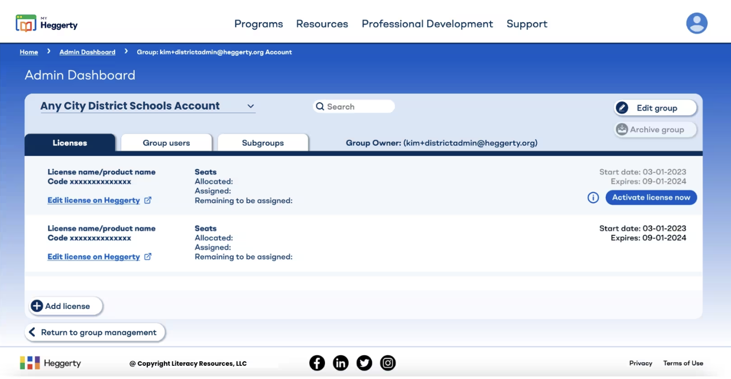Click the info icon beside Activate license

593,198
